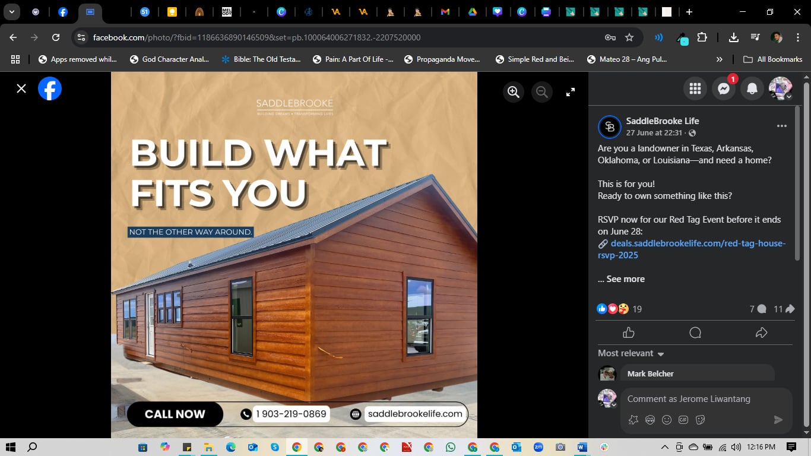Screen dimensions: 811x456
Task: Bookmark this page with the star icon
Action: (x=629, y=37)
